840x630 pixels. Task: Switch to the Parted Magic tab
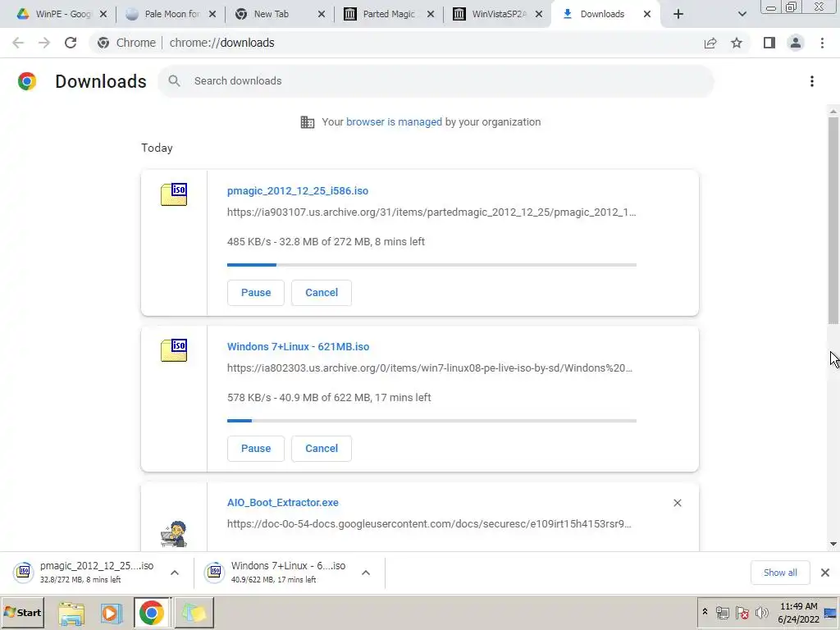click(x=388, y=14)
